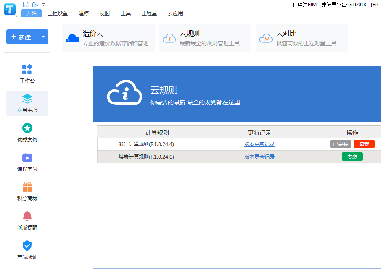The height and width of the screenshot is (269, 381).
Task: Click the cloud info icon of 云规则 card
Action: [169, 38]
